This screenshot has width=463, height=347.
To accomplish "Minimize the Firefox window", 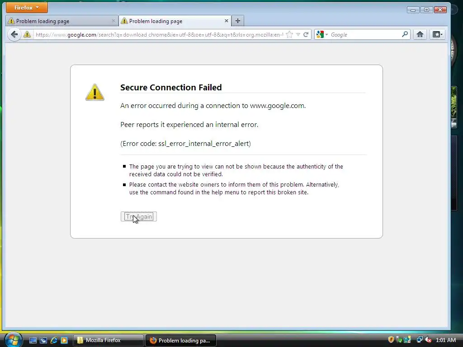I will 413,10.
